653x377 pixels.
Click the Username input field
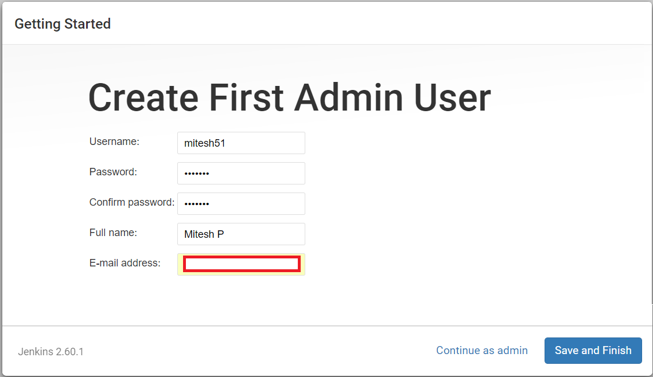pyautogui.click(x=241, y=143)
